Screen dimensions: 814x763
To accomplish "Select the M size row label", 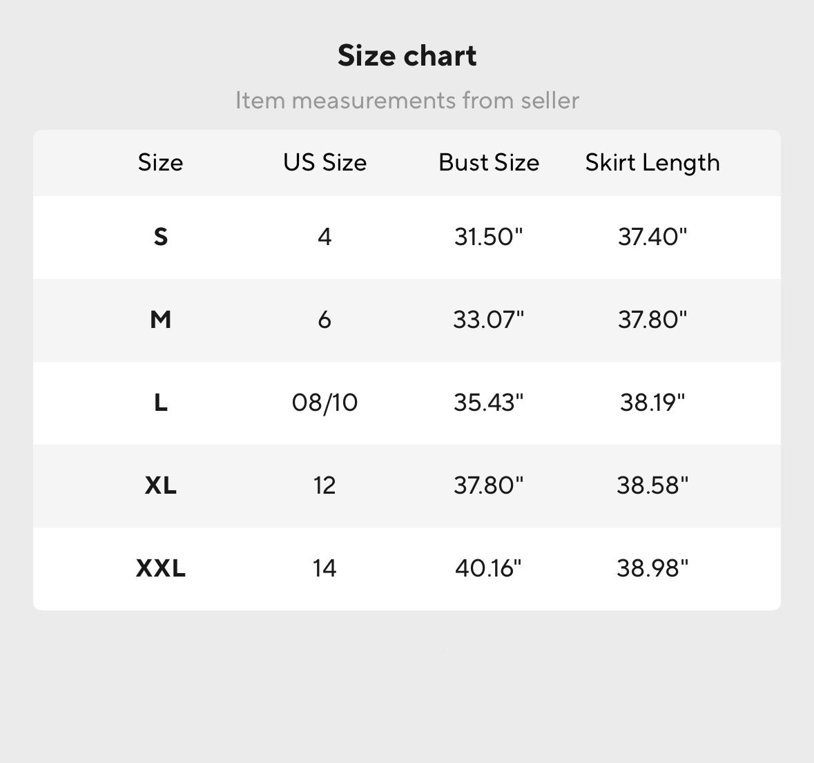I will pos(160,320).
